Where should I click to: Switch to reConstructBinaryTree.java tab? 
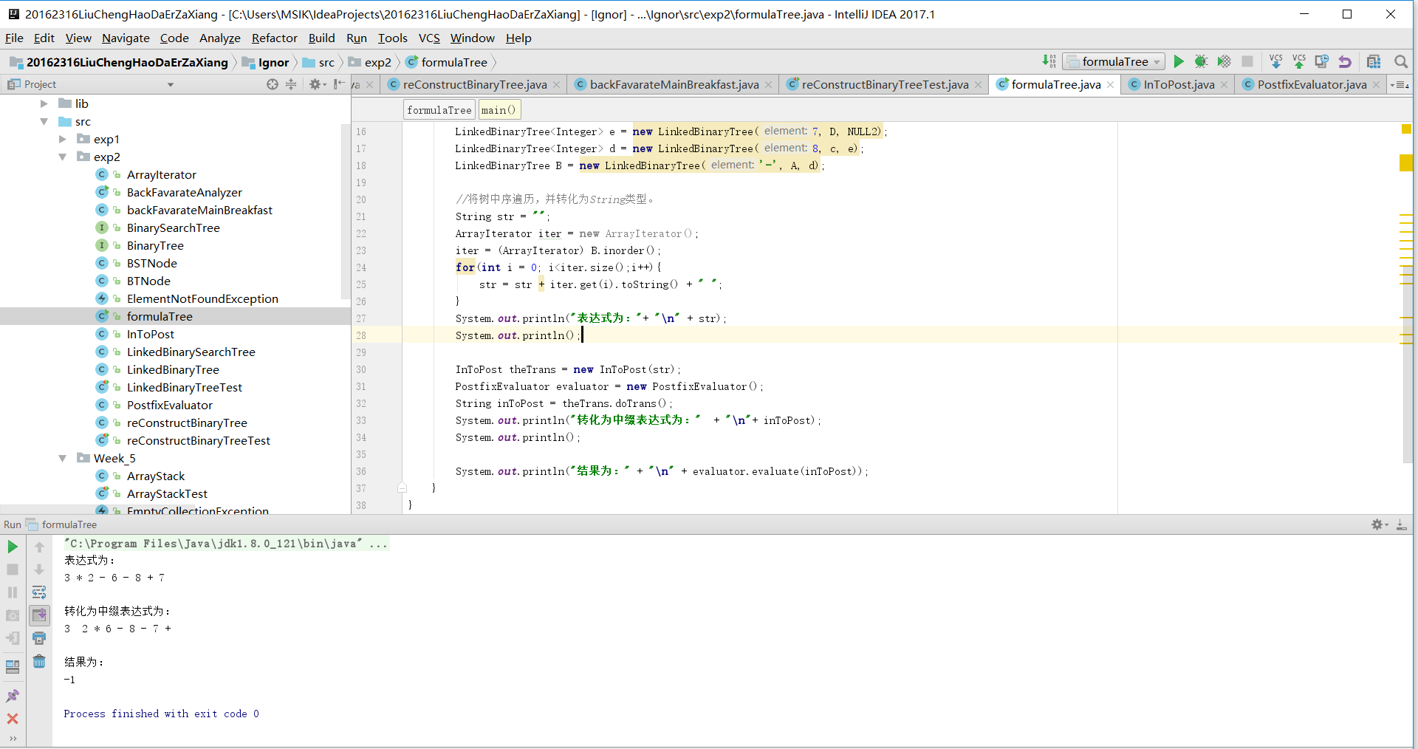tap(475, 84)
